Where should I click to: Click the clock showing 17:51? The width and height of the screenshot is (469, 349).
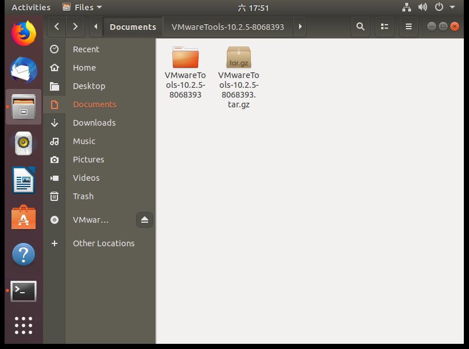click(x=253, y=8)
